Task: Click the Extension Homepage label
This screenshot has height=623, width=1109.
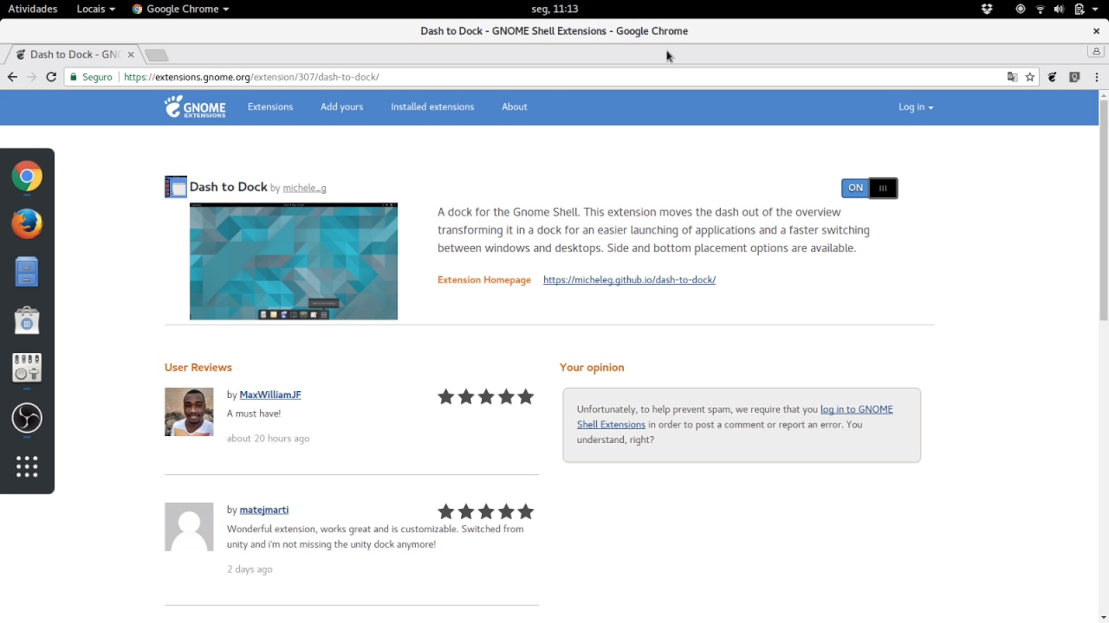Action: (x=484, y=280)
